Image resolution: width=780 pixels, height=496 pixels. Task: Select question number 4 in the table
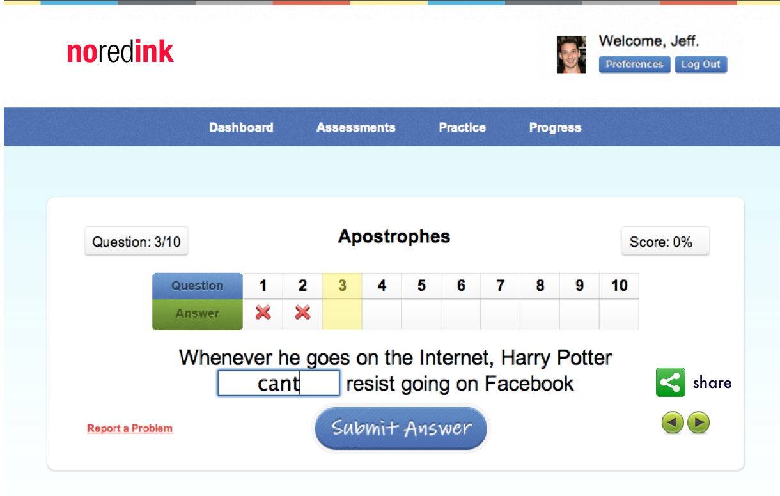coord(382,286)
